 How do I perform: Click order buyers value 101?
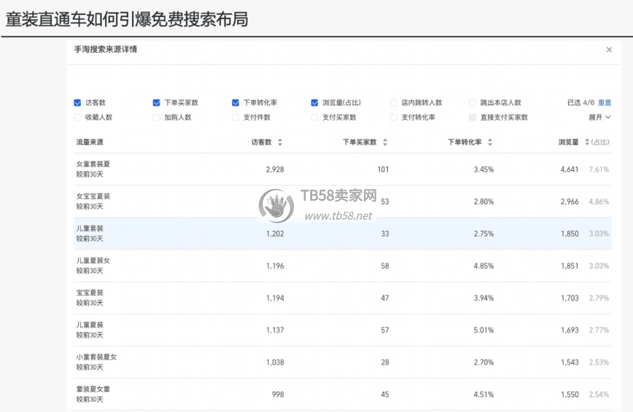[x=383, y=170]
